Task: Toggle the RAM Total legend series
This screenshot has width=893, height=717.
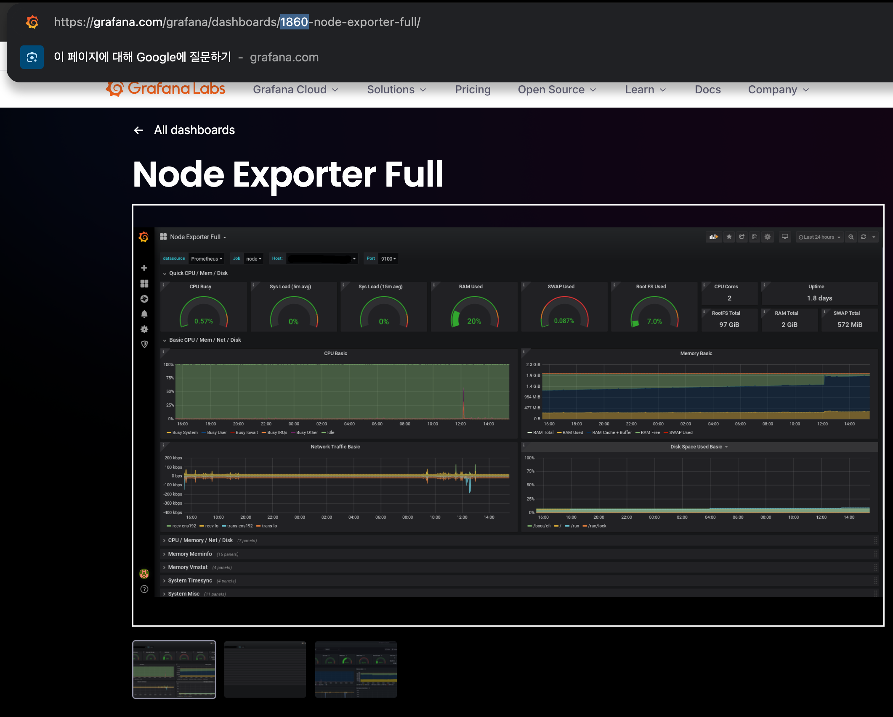Action: [540, 432]
